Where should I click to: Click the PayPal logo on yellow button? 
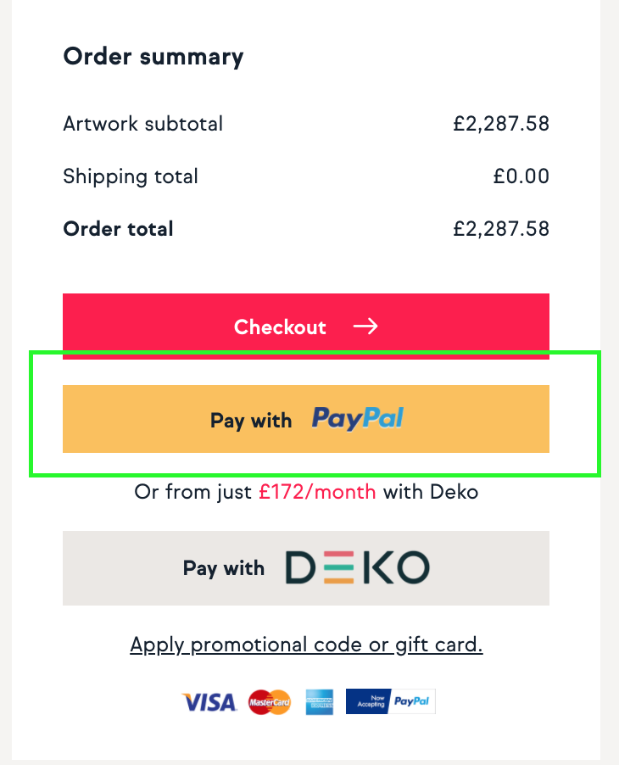pos(358,419)
